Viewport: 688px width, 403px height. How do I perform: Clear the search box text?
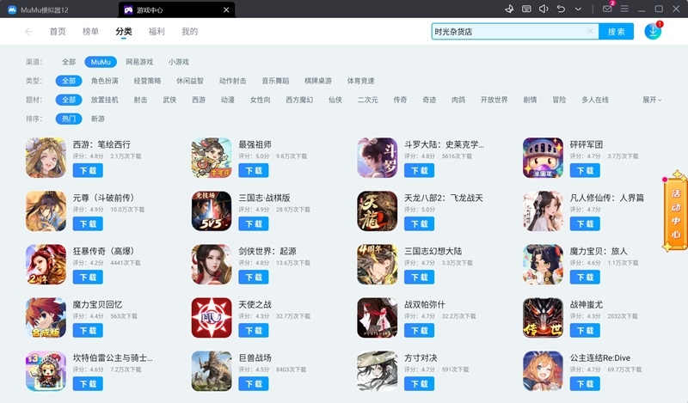click(x=590, y=31)
